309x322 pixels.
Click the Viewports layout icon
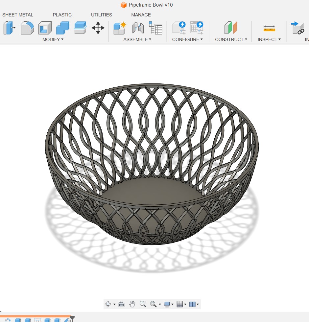[192, 304]
